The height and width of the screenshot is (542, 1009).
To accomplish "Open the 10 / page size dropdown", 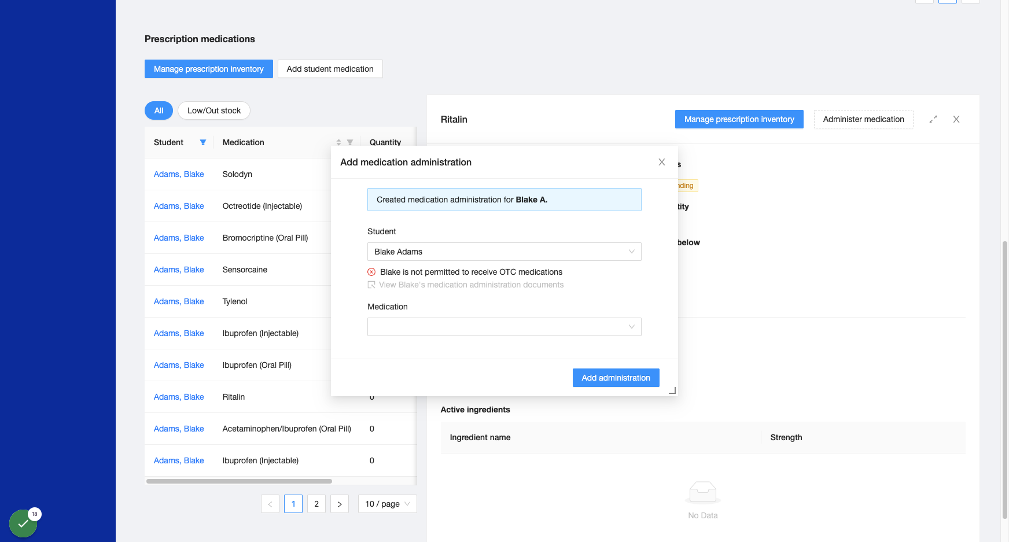I will (x=388, y=504).
